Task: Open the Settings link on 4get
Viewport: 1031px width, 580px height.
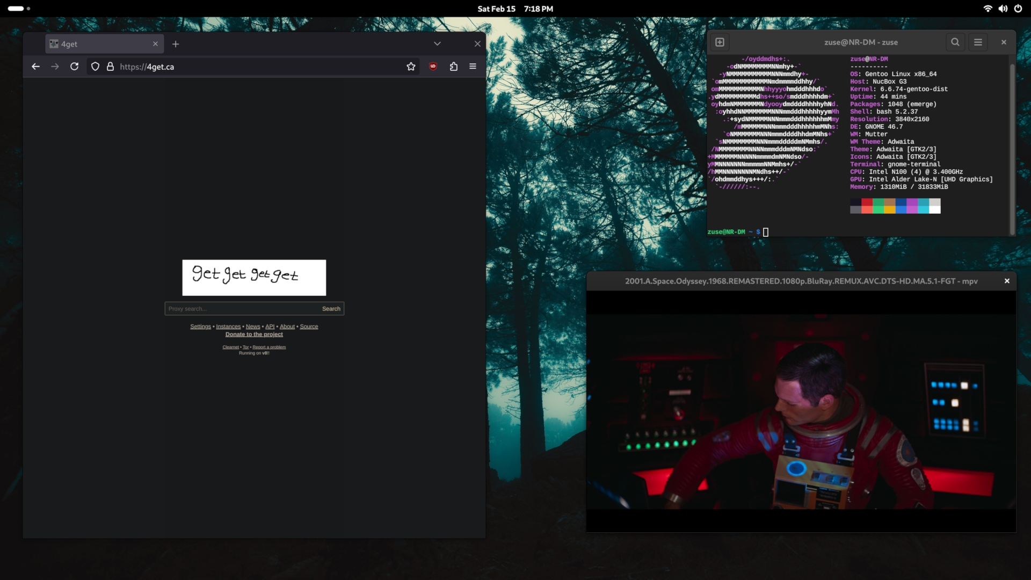Action: pyautogui.click(x=200, y=327)
